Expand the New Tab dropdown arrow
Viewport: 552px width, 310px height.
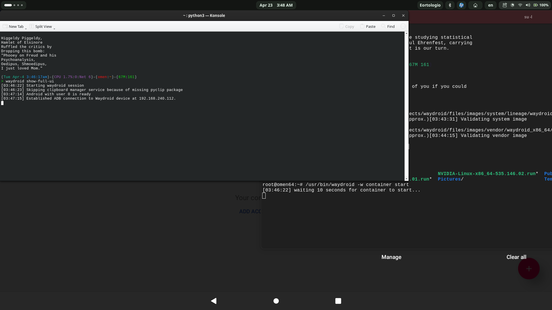point(26,28)
